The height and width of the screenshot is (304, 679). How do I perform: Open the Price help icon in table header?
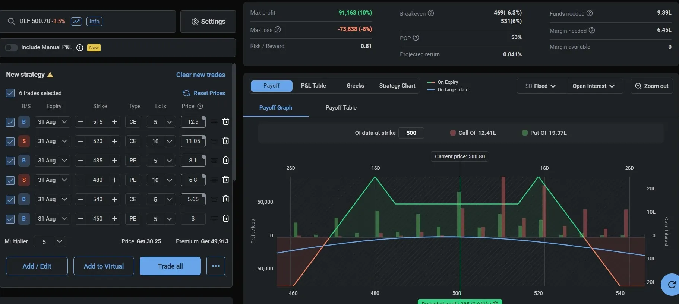(x=200, y=106)
